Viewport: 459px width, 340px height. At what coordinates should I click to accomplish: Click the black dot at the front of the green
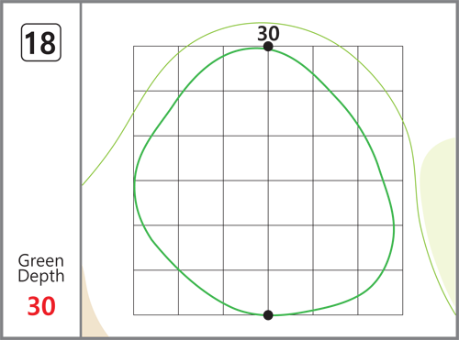268,315
